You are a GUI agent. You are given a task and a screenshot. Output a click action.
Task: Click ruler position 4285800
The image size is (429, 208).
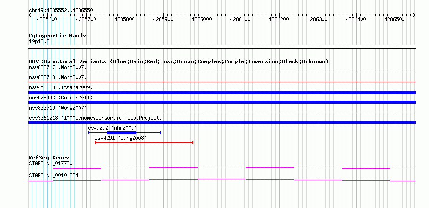[125, 19]
